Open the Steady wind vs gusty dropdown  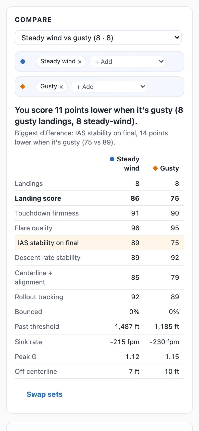click(98, 38)
